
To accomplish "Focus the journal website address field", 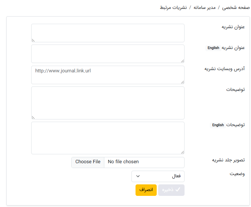I will click(108, 75).
